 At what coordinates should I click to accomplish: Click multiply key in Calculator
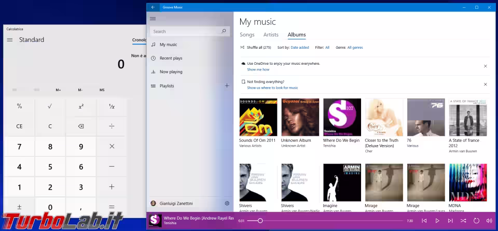coord(112,147)
